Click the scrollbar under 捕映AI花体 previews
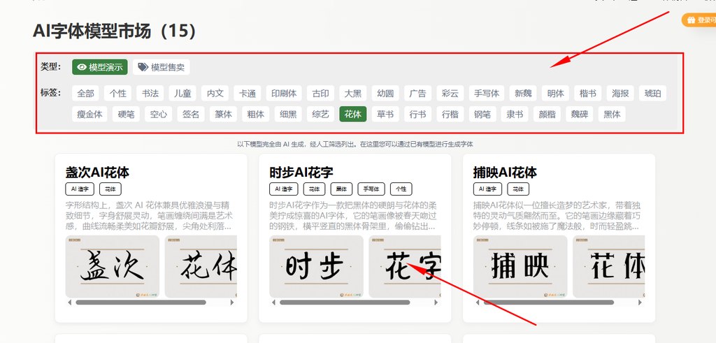This screenshot has width=716, height=343. (549, 302)
